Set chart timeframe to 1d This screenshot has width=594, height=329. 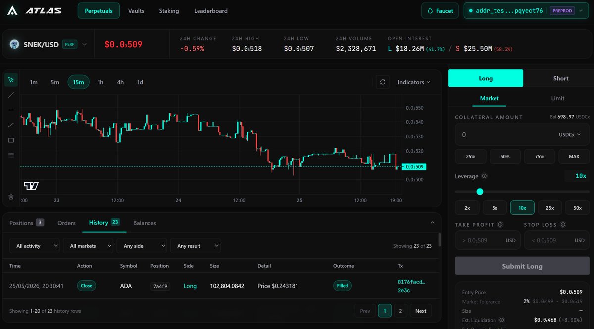pyautogui.click(x=140, y=82)
